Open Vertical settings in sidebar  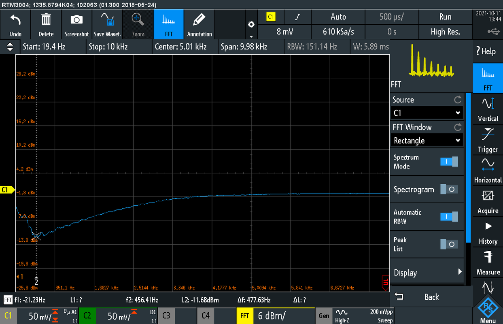click(x=488, y=109)
